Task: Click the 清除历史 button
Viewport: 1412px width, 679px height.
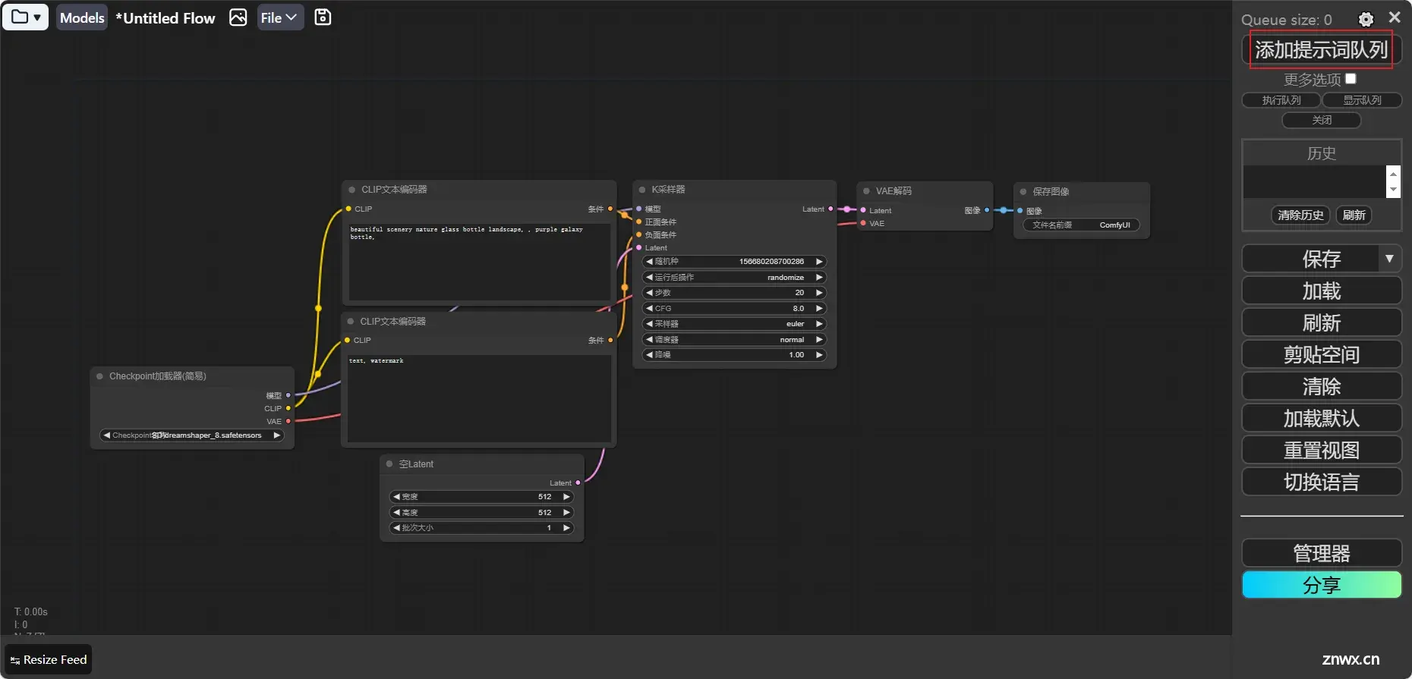Action: [1300, 215]
